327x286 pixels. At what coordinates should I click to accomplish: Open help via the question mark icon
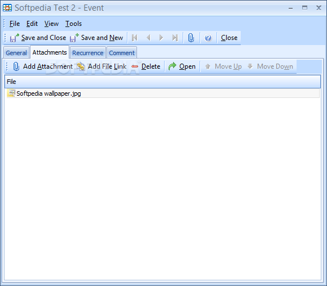pos(208,38)
